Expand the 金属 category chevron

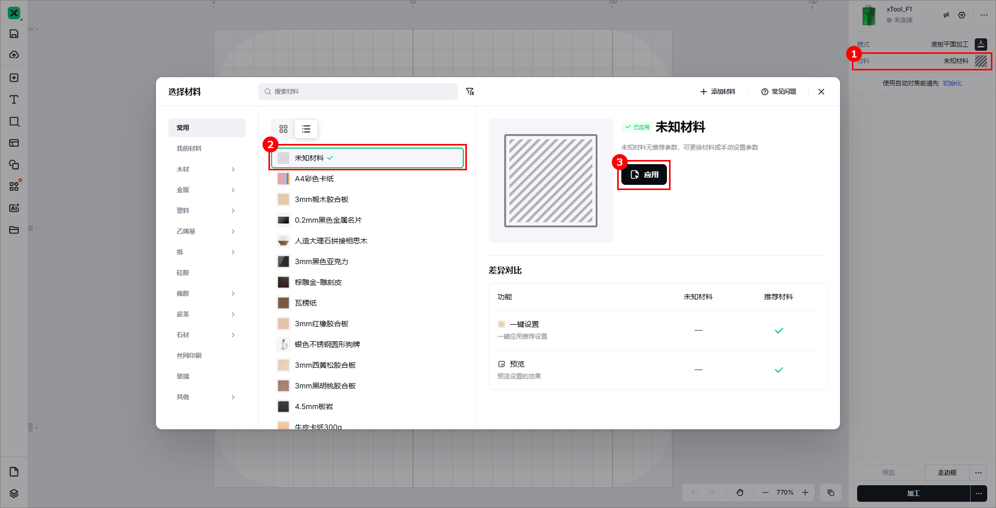click(233, 190)
